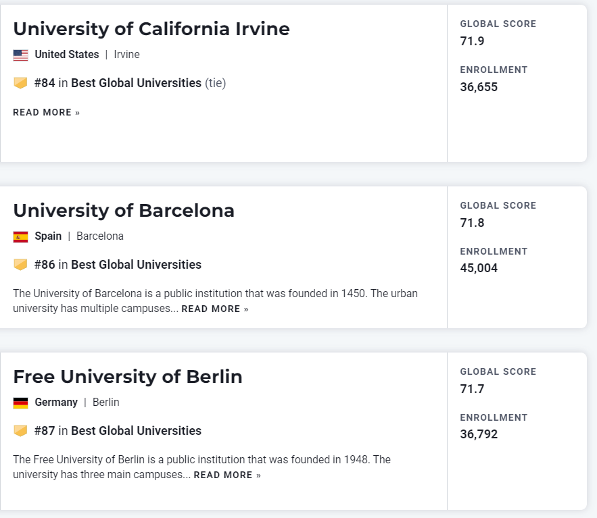
Task: Expand Read More in the Berlin description
Action: [x=226, y=475]
